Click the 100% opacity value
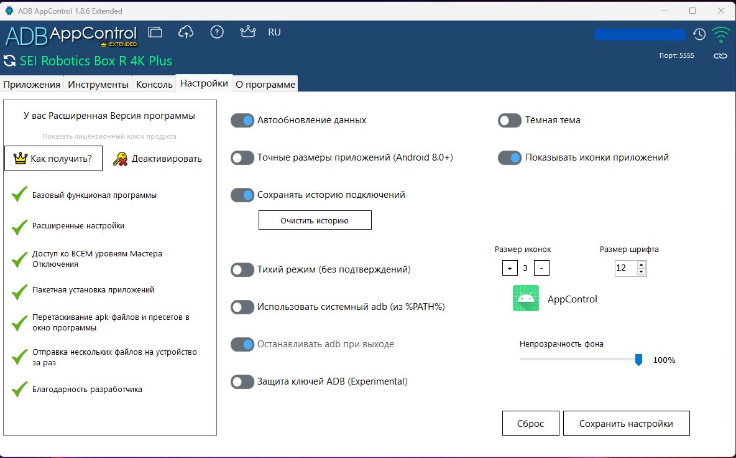 (664, 360)
